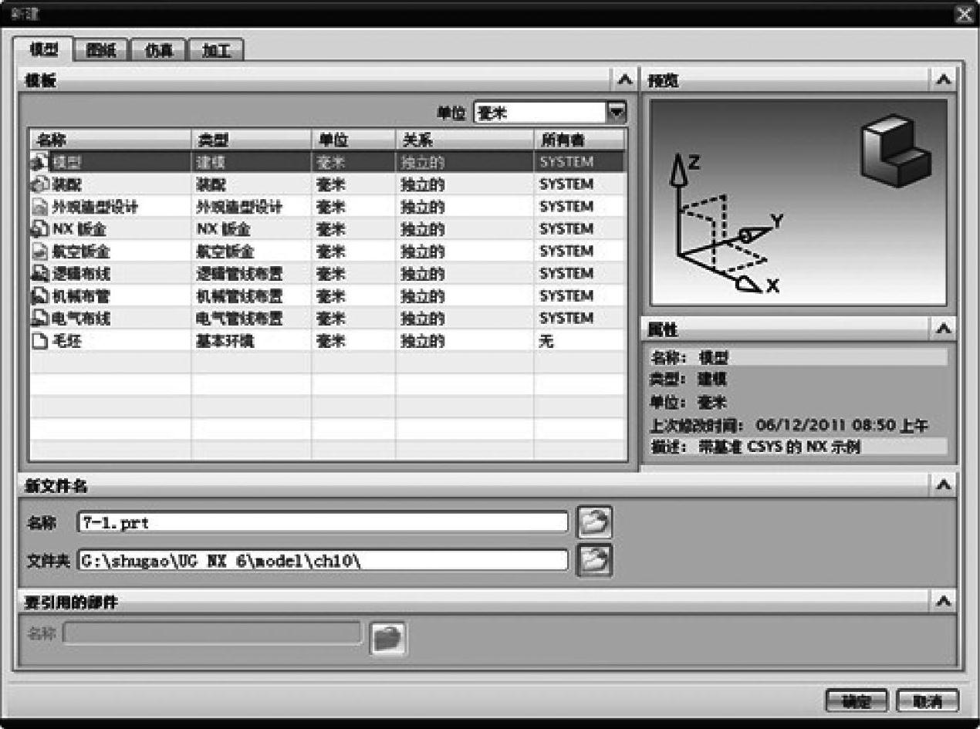This screenshot has height=729, width=980.
Task: Sort templates by 名称 column header
Action: (x=110, y=140)
